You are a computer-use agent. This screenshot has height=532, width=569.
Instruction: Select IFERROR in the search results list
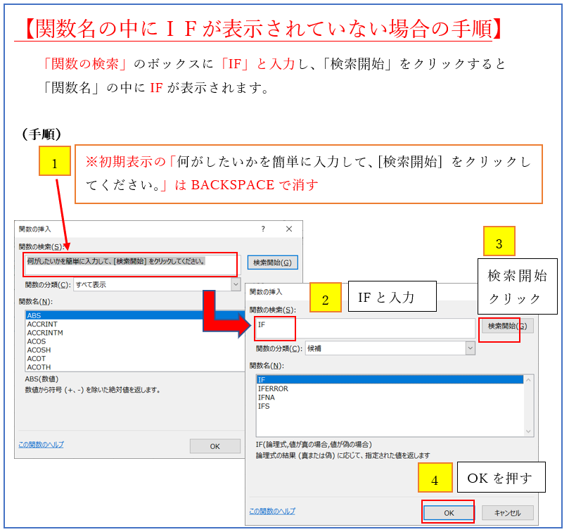pos(273,388)
